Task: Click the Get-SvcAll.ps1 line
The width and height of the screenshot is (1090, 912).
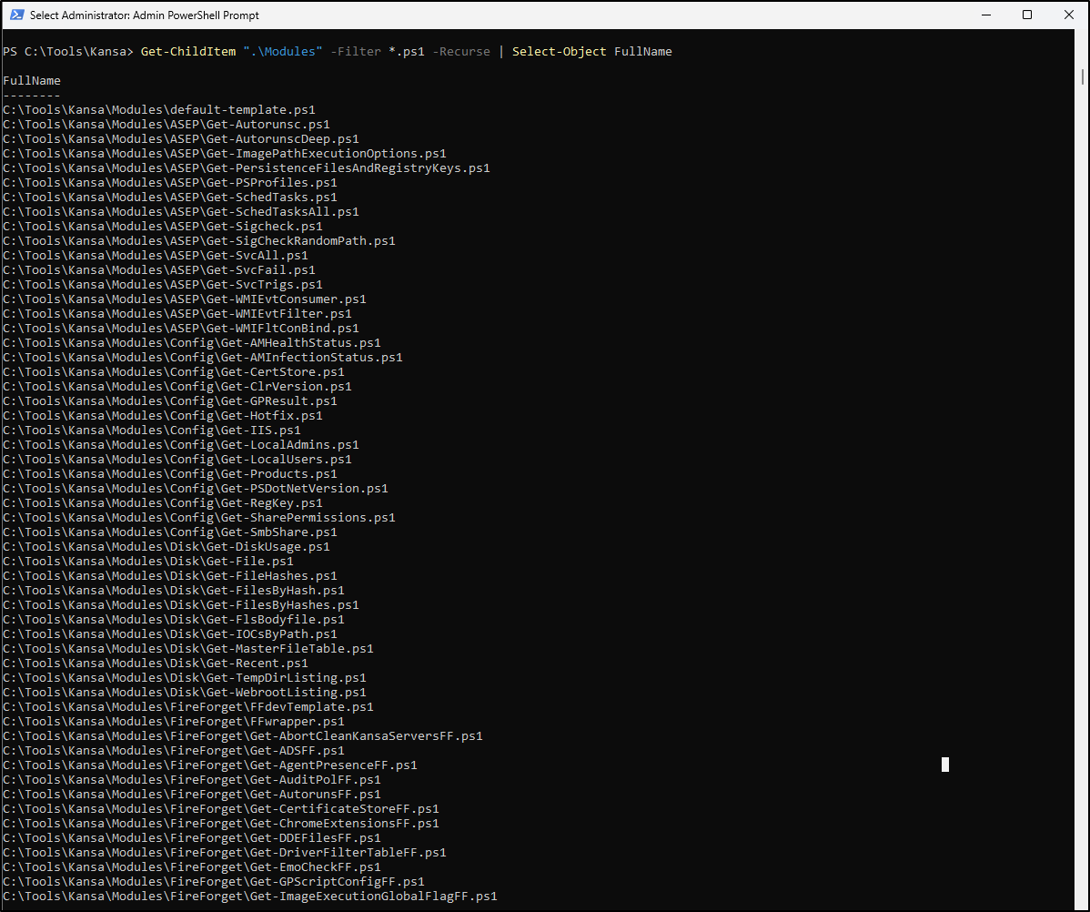Action: (156, 256)
